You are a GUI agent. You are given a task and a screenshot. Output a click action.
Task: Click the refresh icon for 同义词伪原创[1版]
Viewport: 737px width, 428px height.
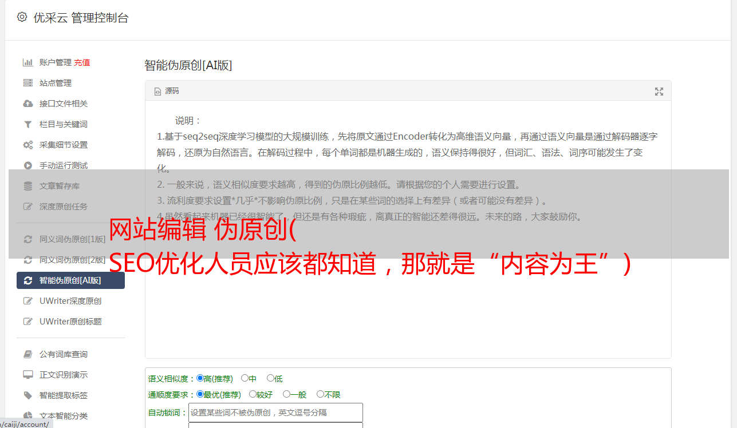click(27, 239)
